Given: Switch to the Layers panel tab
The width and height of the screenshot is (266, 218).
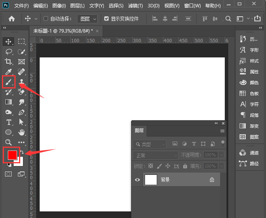Looking at the screenshot, I should point(139,131).
